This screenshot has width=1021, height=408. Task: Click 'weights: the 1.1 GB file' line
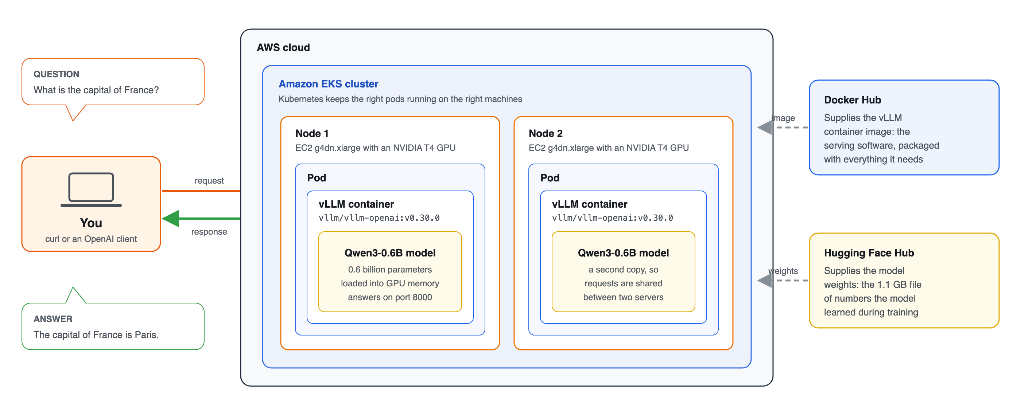tap(872, 285)
